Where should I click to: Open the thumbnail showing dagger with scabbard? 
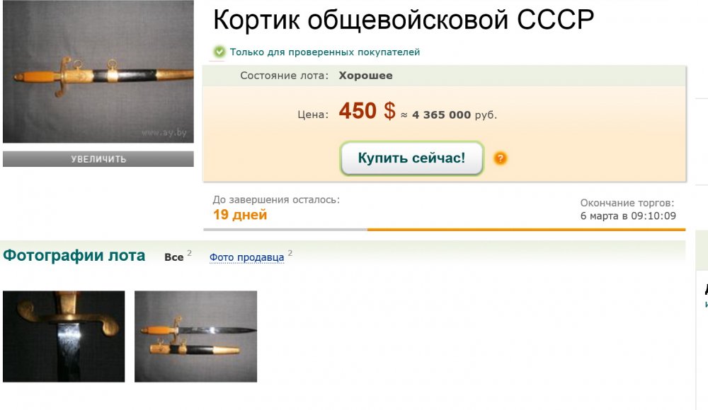[x=196, y=336]
